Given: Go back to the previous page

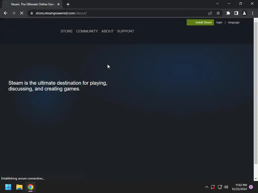Looking at the screenshot, I should (6, 13).
